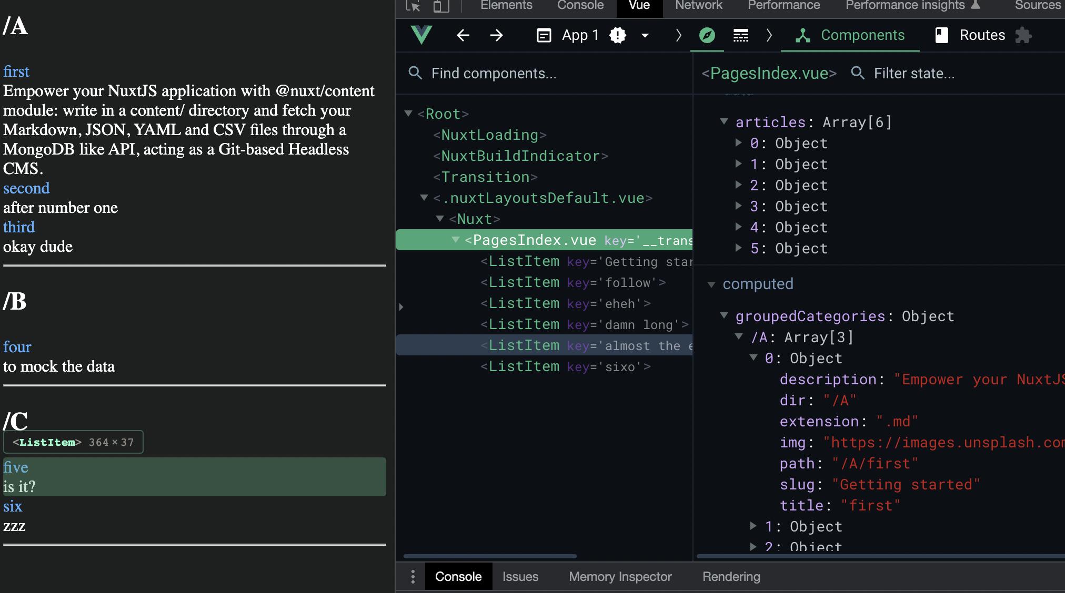Click the slug value "Getting started"
Image resolution: width=1065 pixels, height=593 pixels.
906,484
